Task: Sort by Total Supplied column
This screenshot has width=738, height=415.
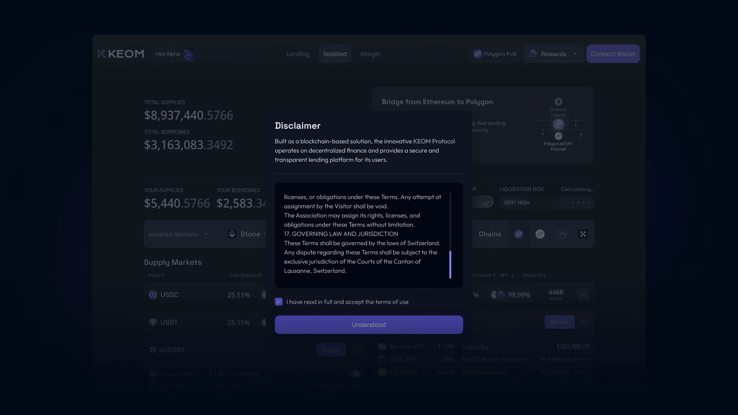Action: [245, 275]
